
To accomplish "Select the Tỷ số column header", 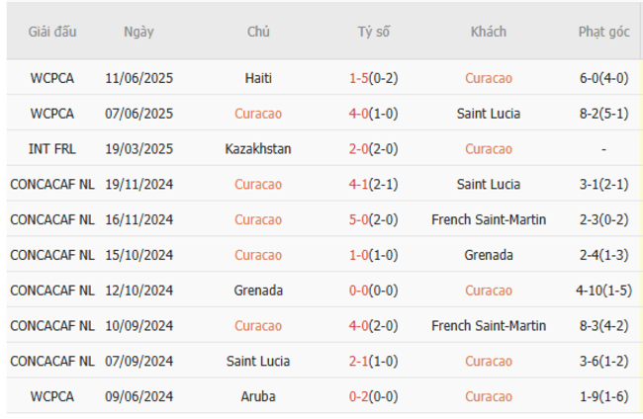I will click(x=373, y=32).
